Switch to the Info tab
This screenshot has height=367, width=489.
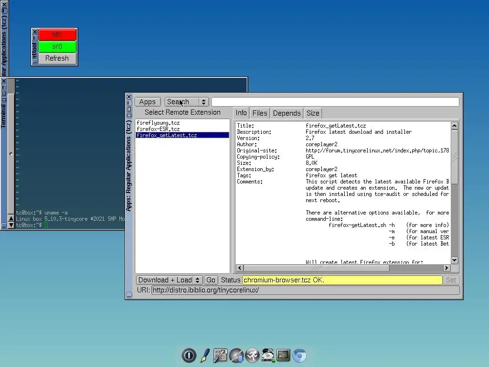[x=241, y=113]
